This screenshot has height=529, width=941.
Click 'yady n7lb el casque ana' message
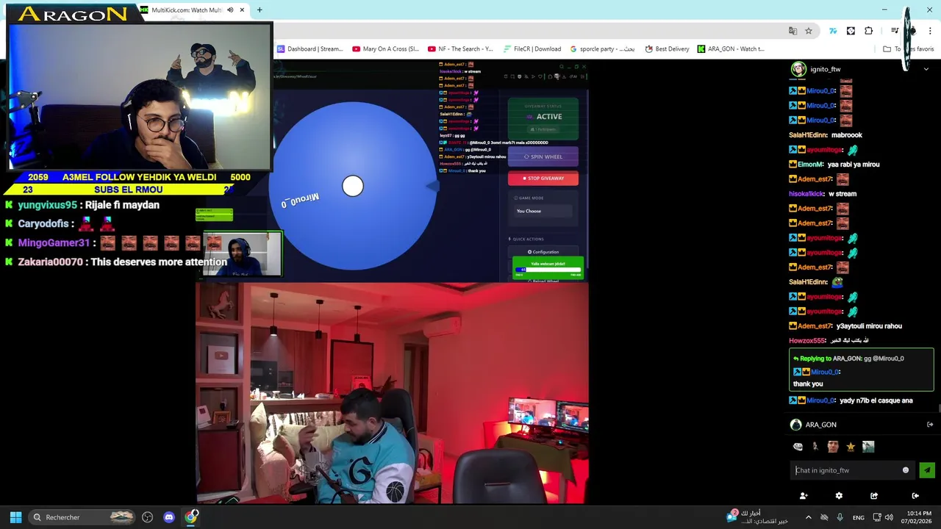878,400
